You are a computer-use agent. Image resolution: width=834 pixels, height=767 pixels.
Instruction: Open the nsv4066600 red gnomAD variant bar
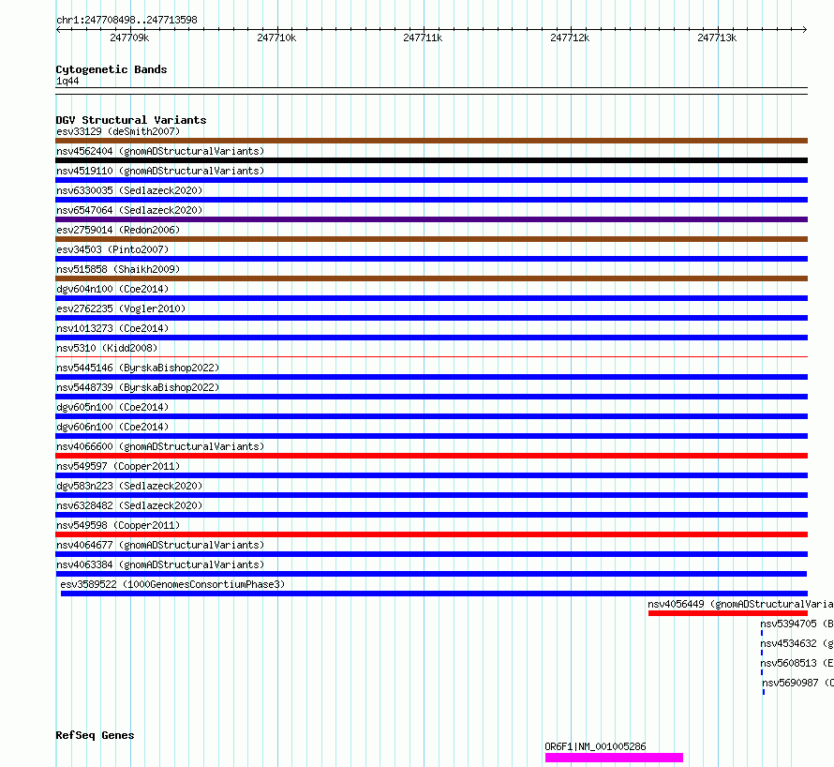431,456
